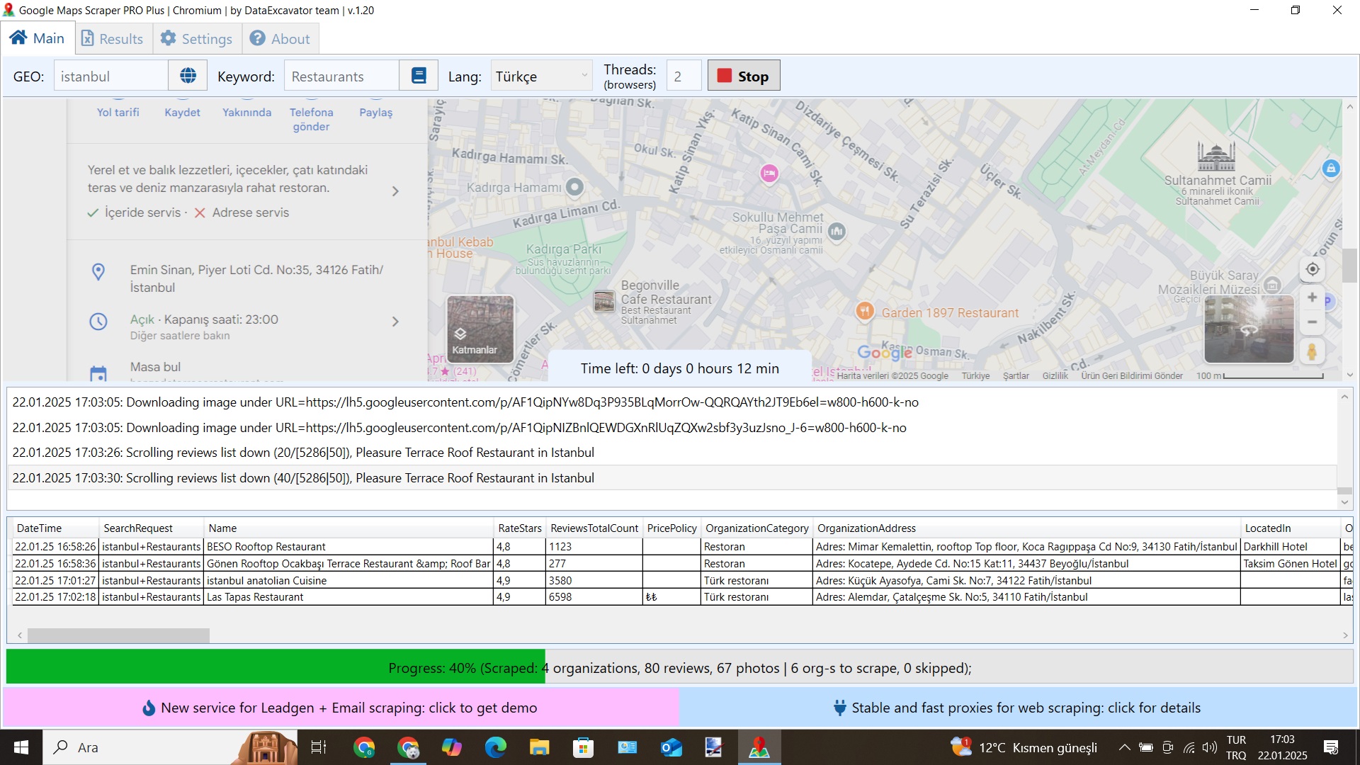
Task: Launch Microsoft Edge from the taskbar
Action: pyautogui.click(x=495, y=747)
